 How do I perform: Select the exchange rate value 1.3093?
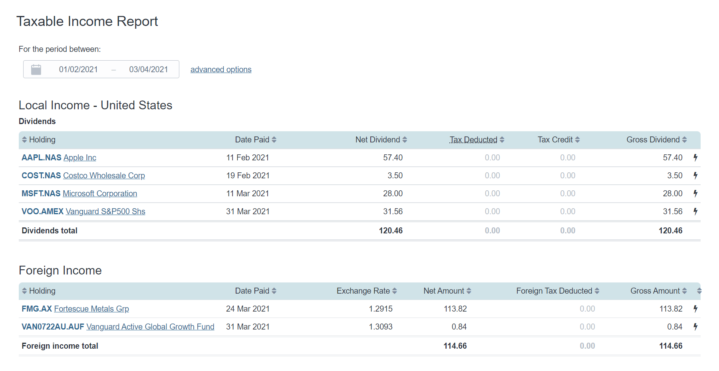381,327
